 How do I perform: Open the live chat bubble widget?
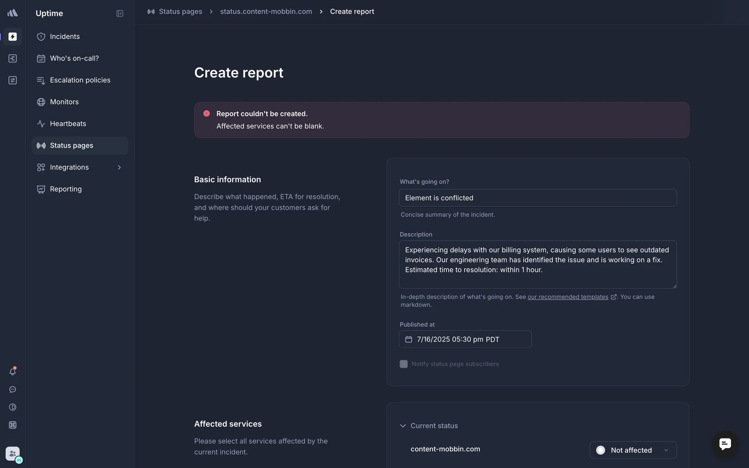point(725,444)
